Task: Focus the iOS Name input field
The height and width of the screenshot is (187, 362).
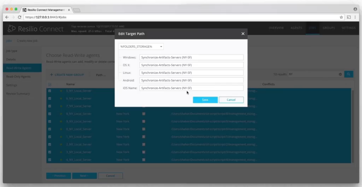Action: [191, 88]
